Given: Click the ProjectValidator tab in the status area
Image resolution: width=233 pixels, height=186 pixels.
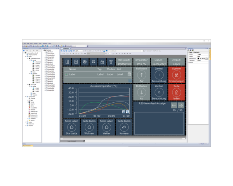Looking at the screenshot, I should click(28, 146).
